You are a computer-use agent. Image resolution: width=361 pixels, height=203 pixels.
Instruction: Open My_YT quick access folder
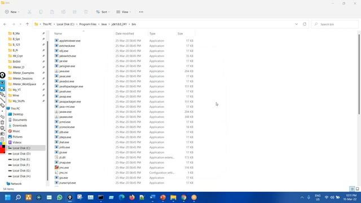click(16, 90)
